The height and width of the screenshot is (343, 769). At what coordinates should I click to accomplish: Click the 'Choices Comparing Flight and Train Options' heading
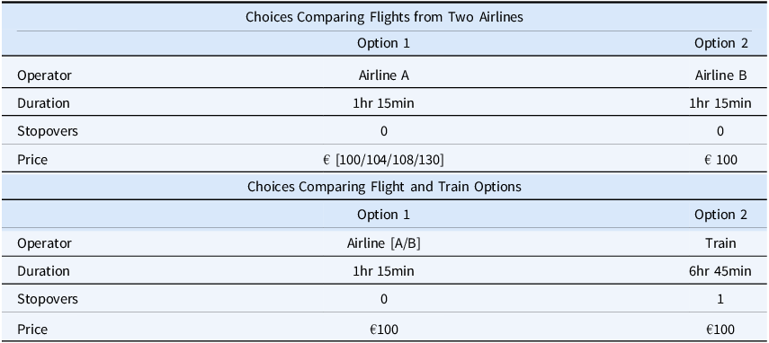tap(384, 187)
